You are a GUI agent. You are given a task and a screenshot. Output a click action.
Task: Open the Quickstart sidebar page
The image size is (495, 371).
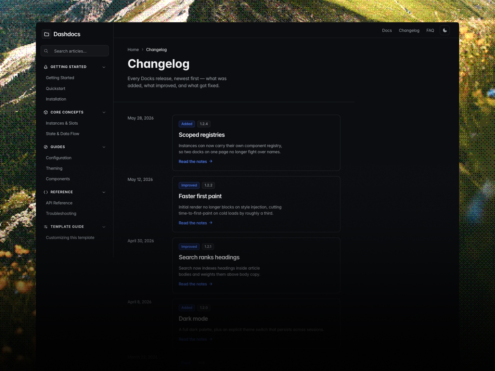[56, 88]
